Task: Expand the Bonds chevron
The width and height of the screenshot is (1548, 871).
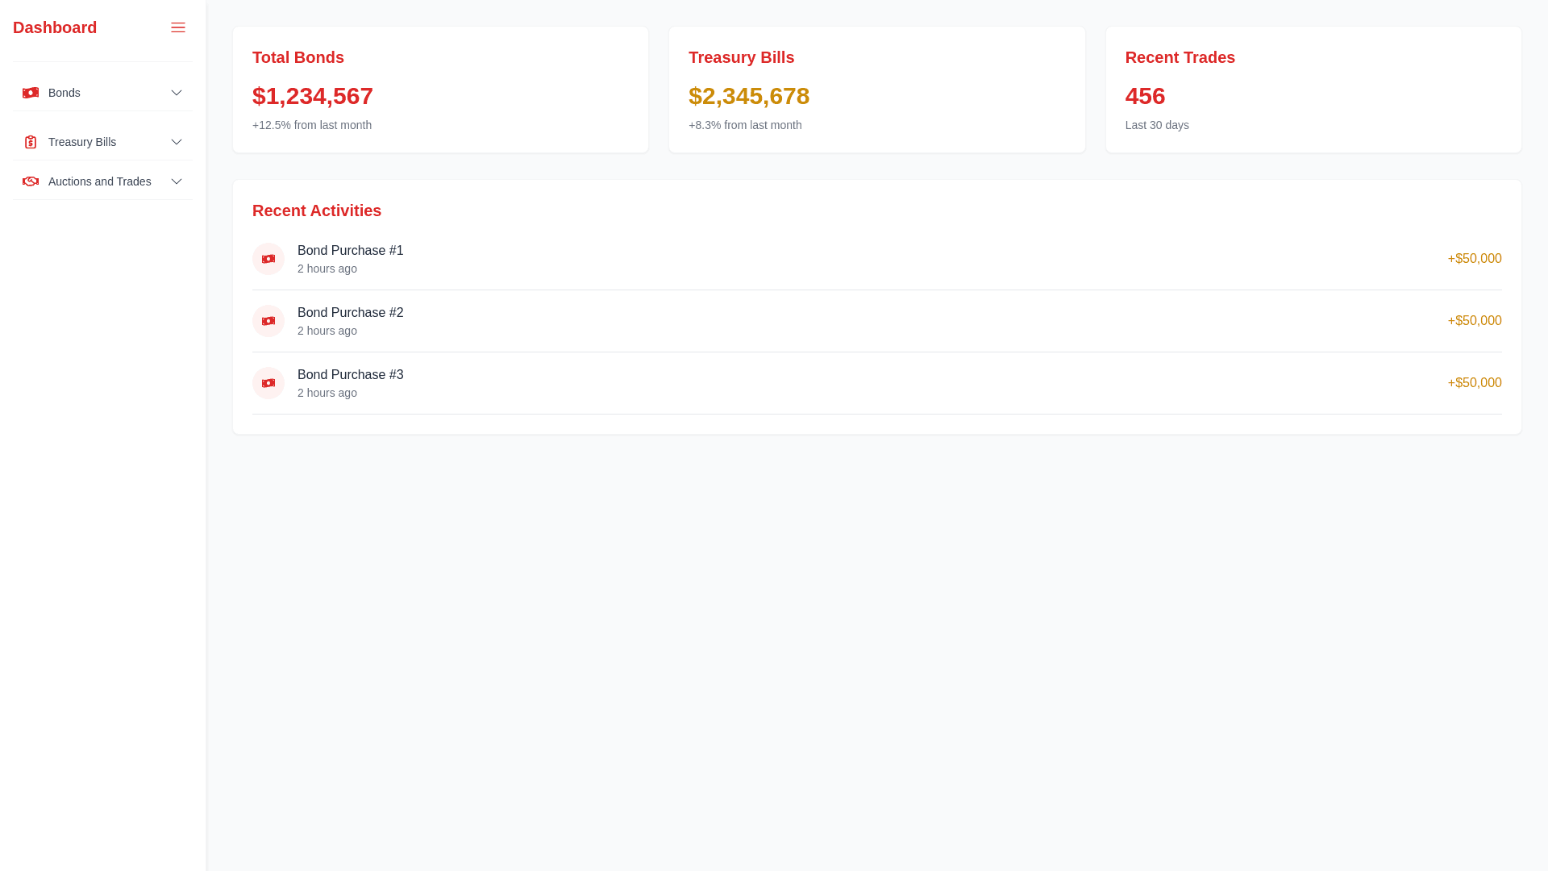Action: 177,93
